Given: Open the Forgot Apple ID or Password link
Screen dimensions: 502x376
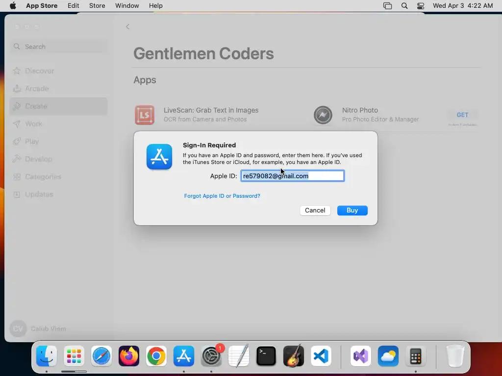Looking at the screenshot, I should pos(222,196).
